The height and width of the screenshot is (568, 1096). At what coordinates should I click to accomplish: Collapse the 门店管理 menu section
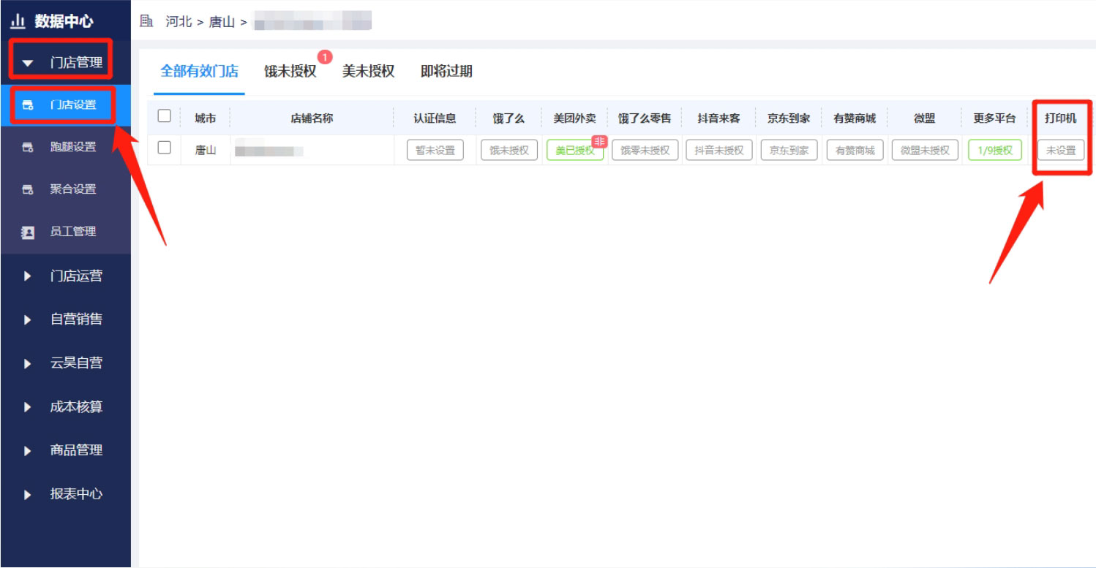61,63
